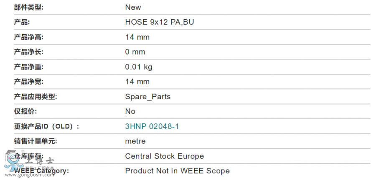The image size is (376, 183).
Task: Click the 销售计量单元 label
Action: [x=35, y=141]
